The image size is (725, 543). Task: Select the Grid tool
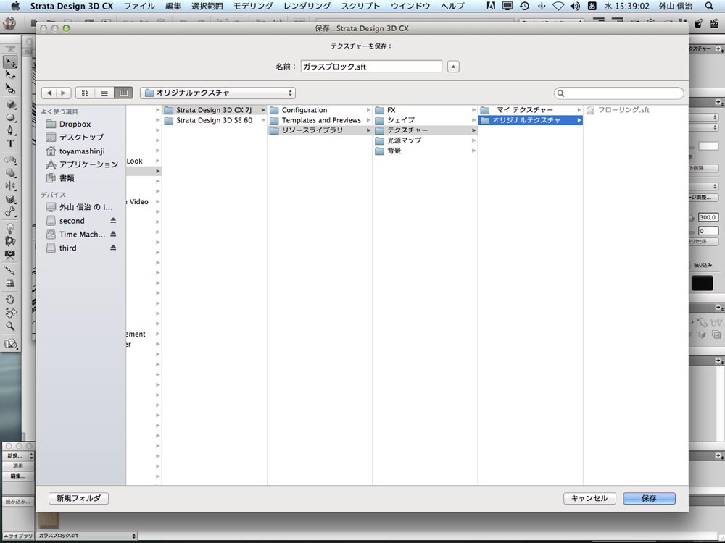click(10, 284)
